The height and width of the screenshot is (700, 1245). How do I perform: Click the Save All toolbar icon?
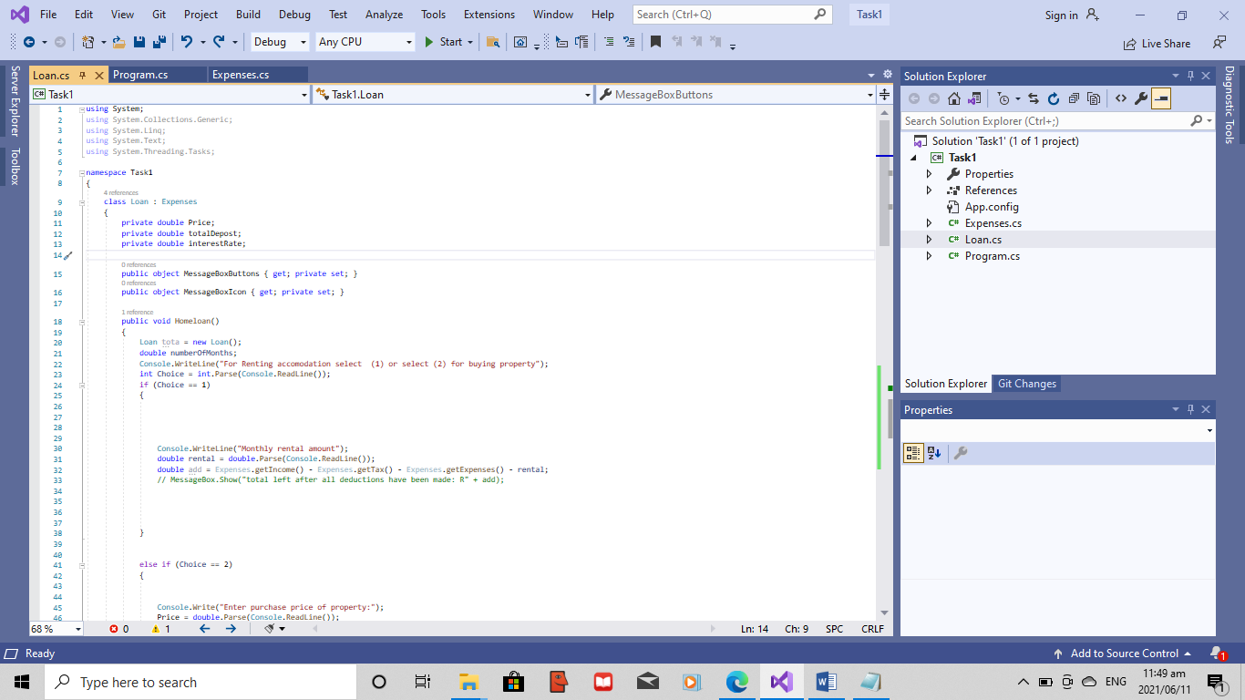pyautogui.click(x=159, y=42)
